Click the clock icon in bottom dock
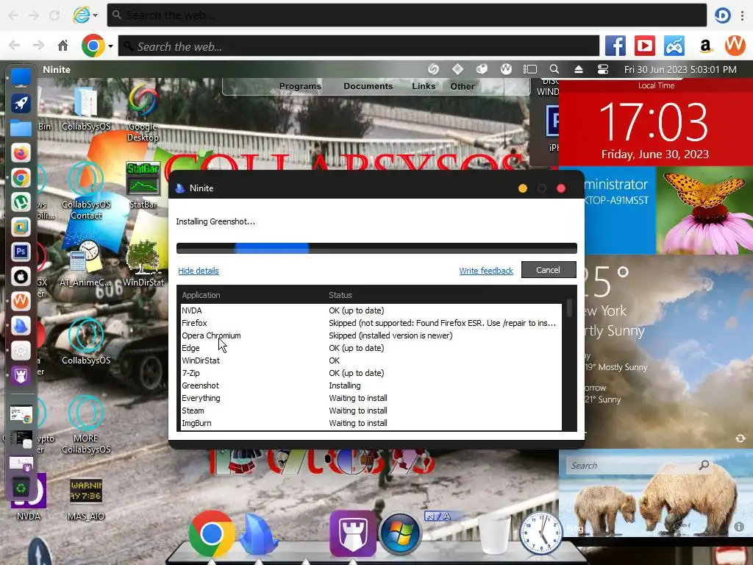Viewport: 753px width, 565px height. 540,533
